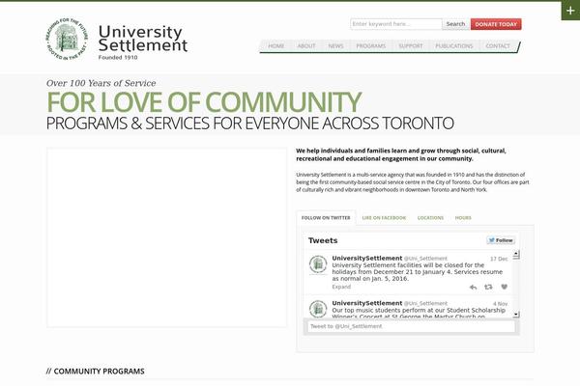Screen dimensions: 580x386
Task: Switch to the Like on Facebook tab
Action: click(384, 218)
